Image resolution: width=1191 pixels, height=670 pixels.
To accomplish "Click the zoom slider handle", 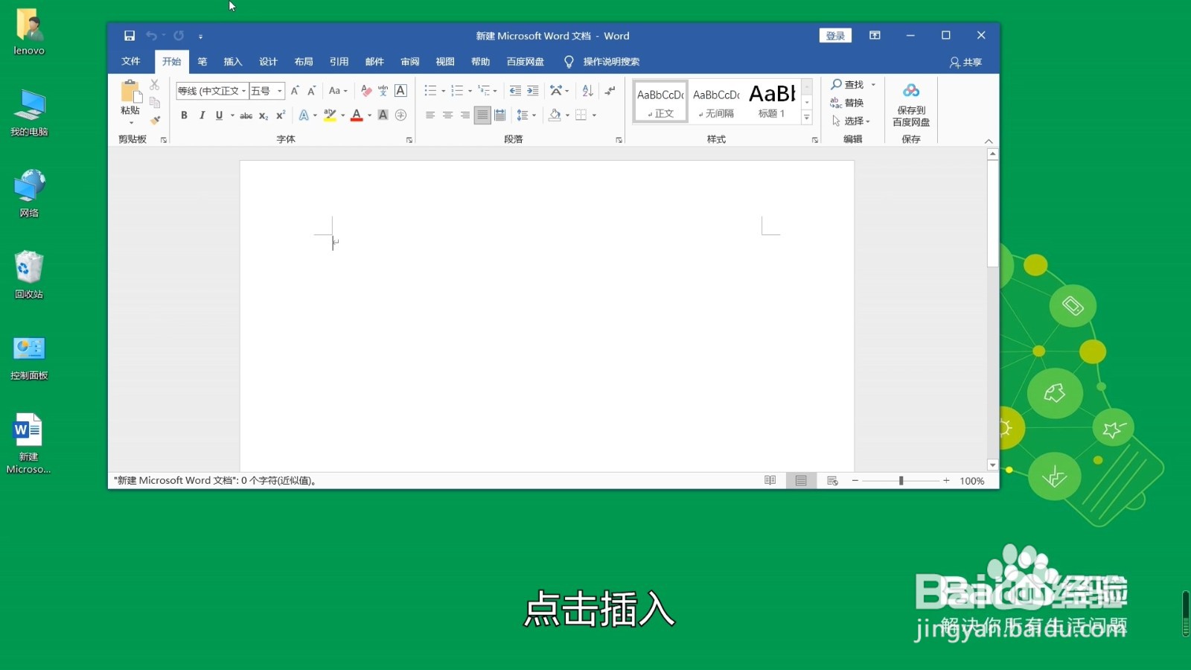I will pos(901,481).
